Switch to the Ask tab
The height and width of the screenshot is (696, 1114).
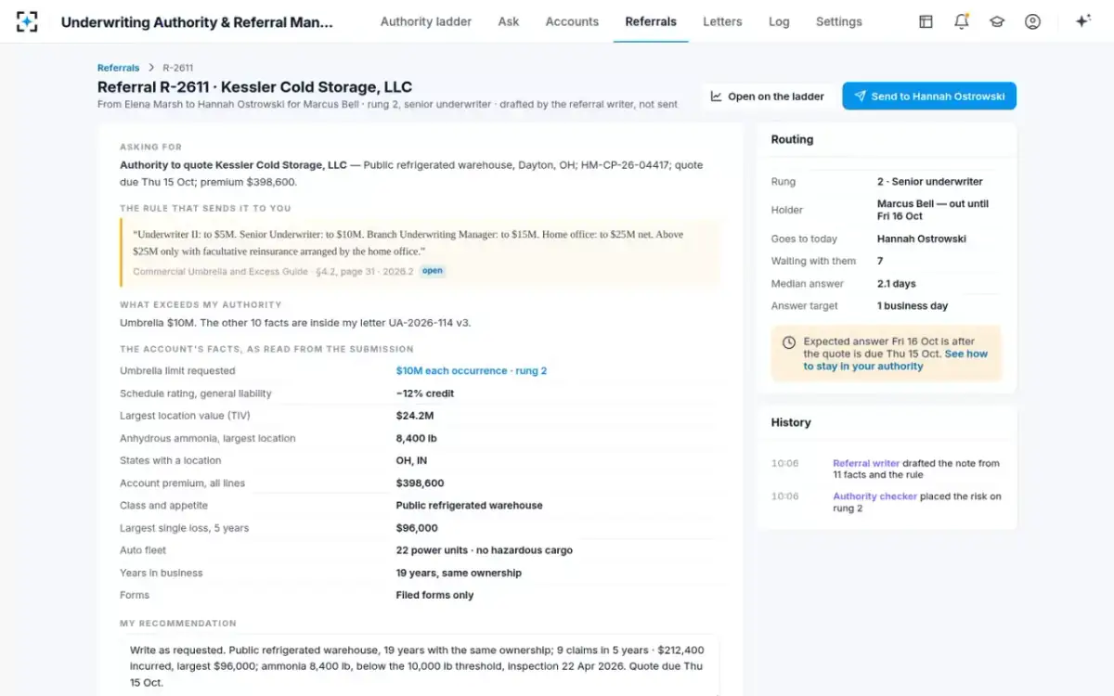tap(509, 21)
